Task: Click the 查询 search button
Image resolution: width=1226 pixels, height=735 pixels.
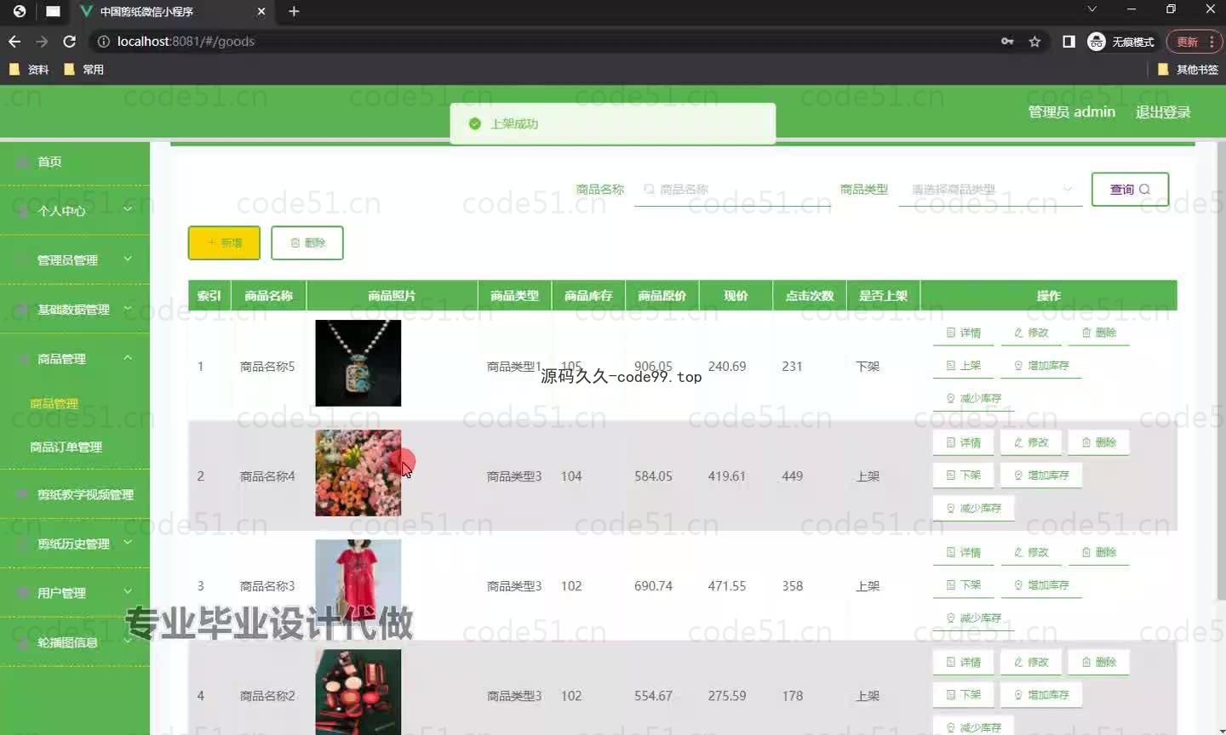Action: (x=1130, y=190)
